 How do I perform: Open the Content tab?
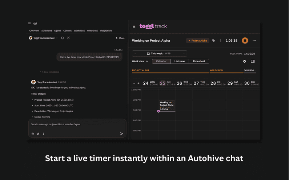pyautogui.click(x=67, y=31)
